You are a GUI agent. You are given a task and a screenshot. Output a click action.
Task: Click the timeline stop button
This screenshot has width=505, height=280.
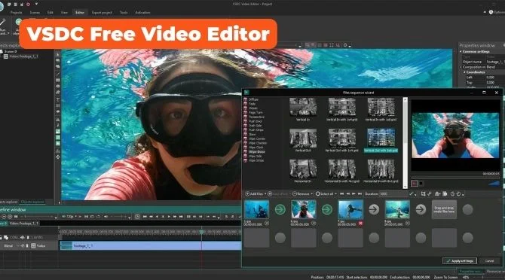click(163, 217)
